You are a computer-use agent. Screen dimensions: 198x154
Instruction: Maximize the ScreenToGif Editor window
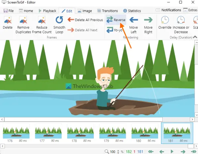(x=181, y=2)
